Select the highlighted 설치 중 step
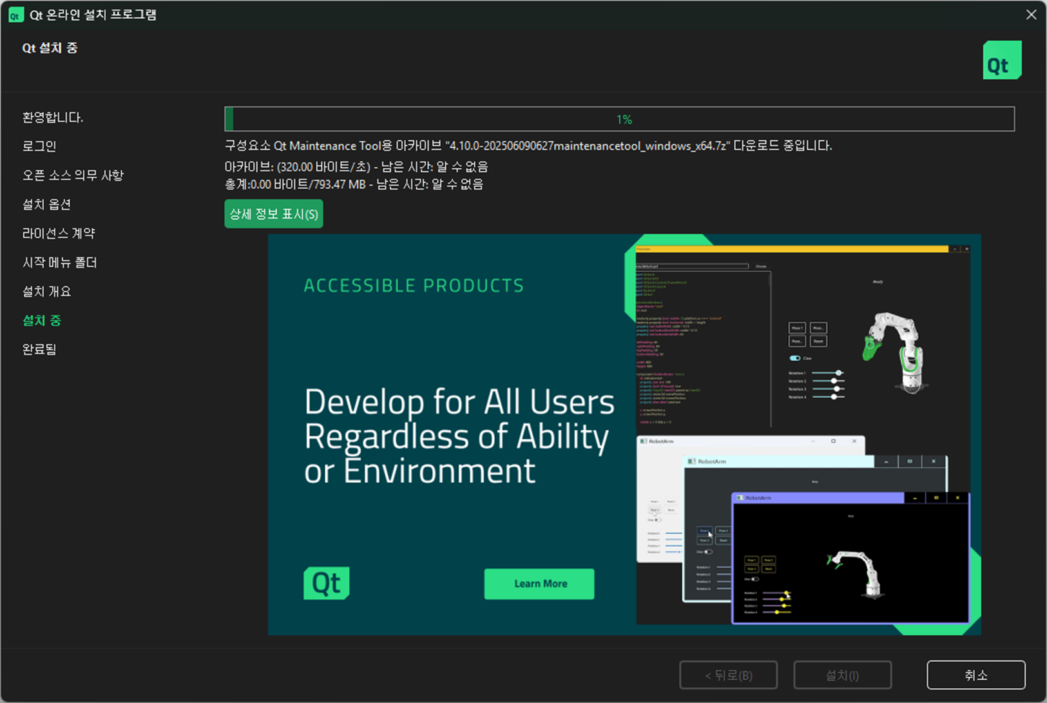Viewport: 1047px width, 703px height. coord(42,320)
